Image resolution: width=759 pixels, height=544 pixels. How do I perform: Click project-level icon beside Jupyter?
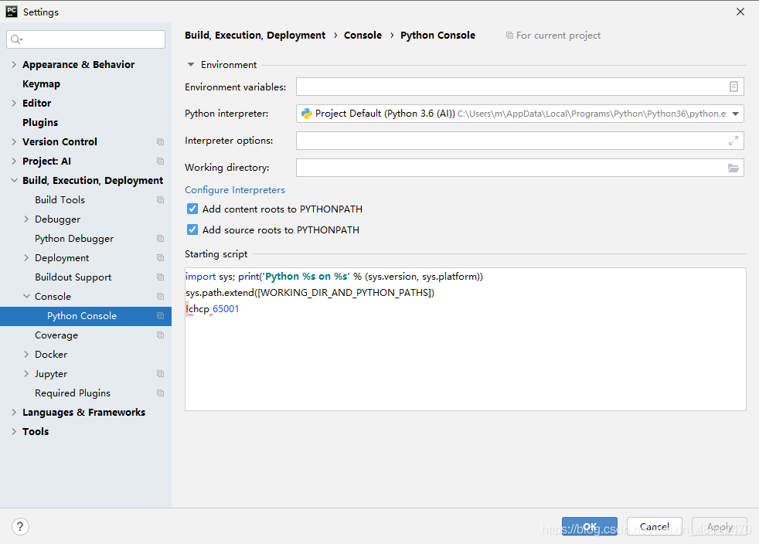click(160, 374)
